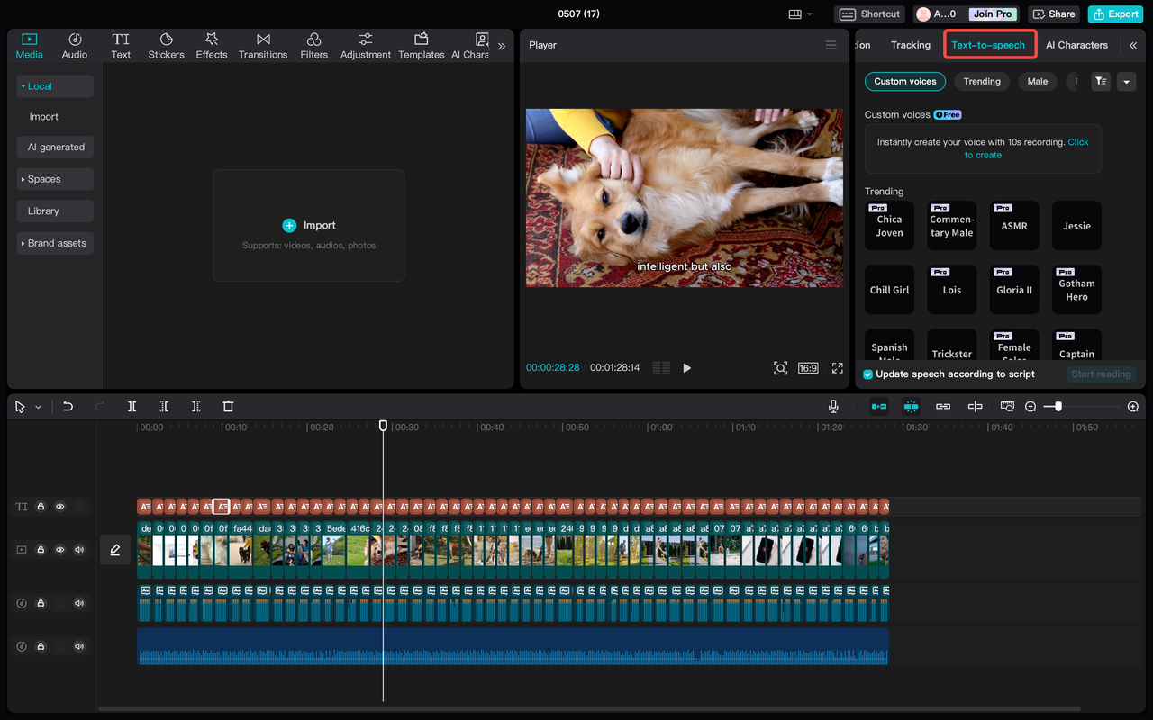Image resolution: width=1153 pixels, height=720 pixels.
Task: Select the Trending voice filter tab
Action: point(982,81)
